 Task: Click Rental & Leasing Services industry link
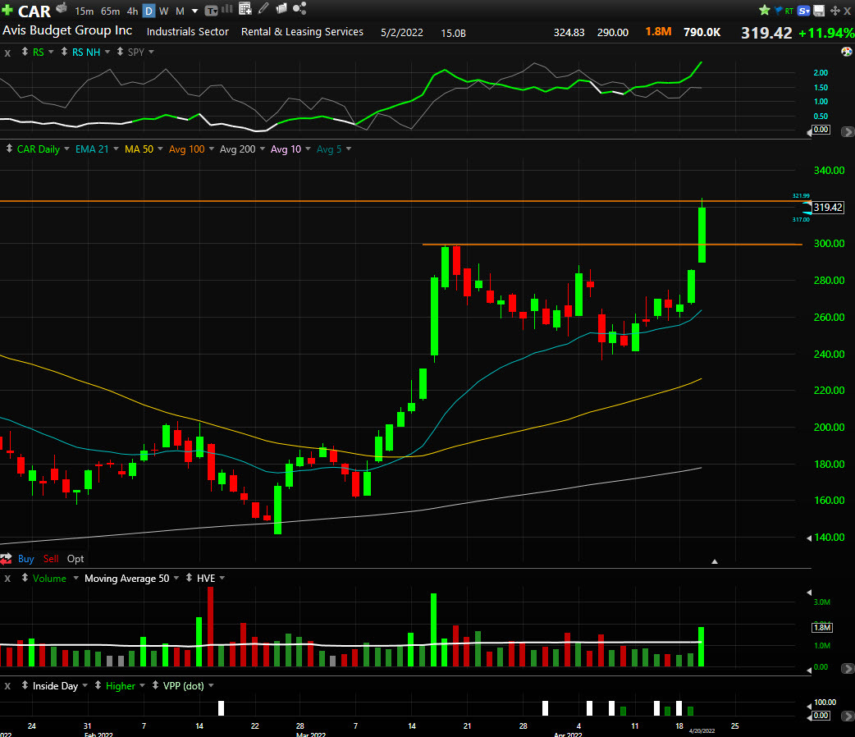pyautogui.click(x=302, y=32)
